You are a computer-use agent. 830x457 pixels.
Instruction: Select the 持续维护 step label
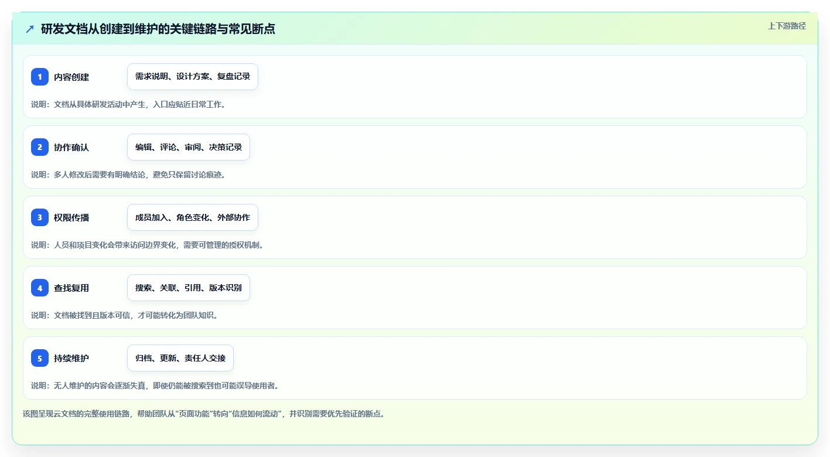point(71,358)
